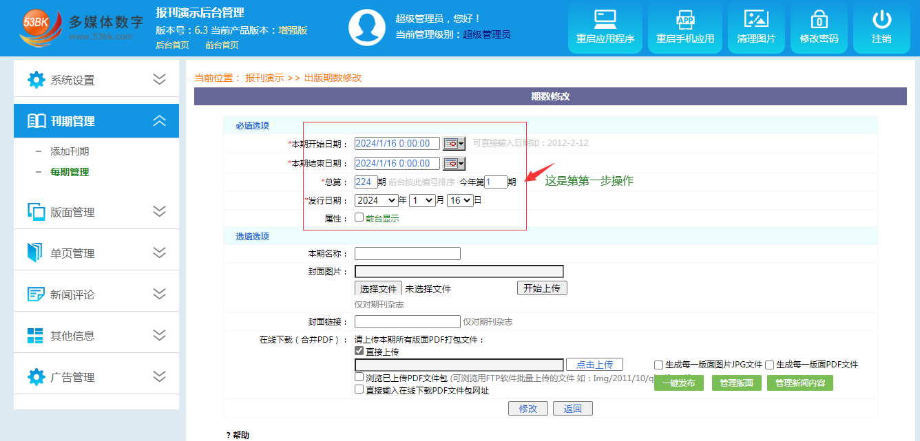
Task: Click the 重启应用程序 restart application icon
Action: (605, 19)
